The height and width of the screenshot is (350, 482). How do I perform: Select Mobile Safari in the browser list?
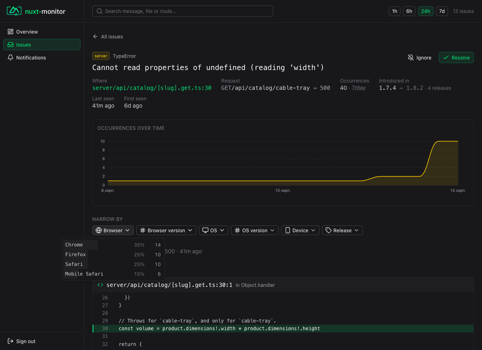point(113,274)
